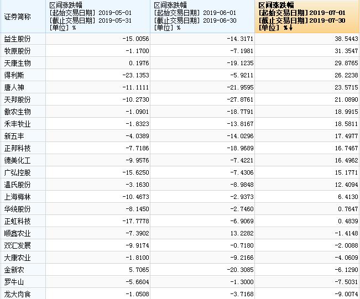Image resolution: width=360 pixels, height=299 pixels.
Task: Select the 2019-05-01 区间涨跌幅 column header
Action: (98, 17)
